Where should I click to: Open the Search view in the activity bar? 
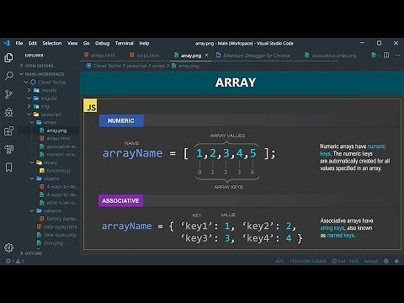coord(8,76)
